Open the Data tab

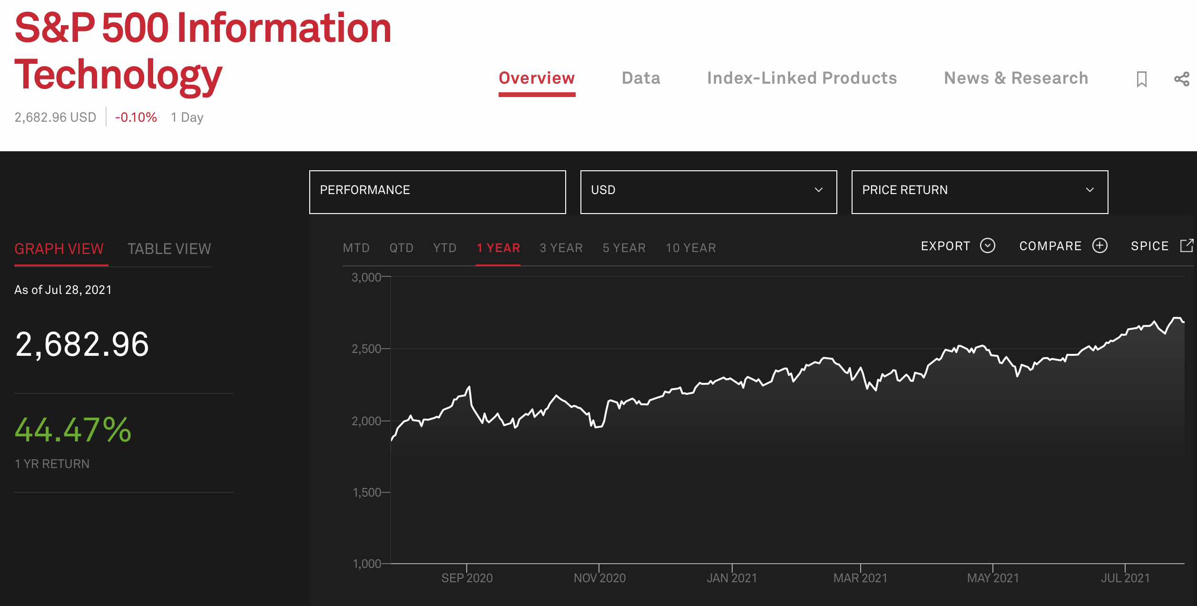point(641,78)
